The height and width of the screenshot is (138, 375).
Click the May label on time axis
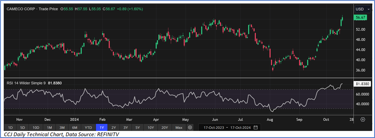click(x=186, y=119)
